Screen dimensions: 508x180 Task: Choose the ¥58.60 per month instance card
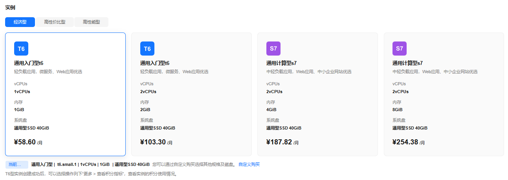pos(65,94)
